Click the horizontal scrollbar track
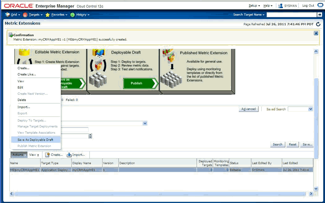 [160, 194]
